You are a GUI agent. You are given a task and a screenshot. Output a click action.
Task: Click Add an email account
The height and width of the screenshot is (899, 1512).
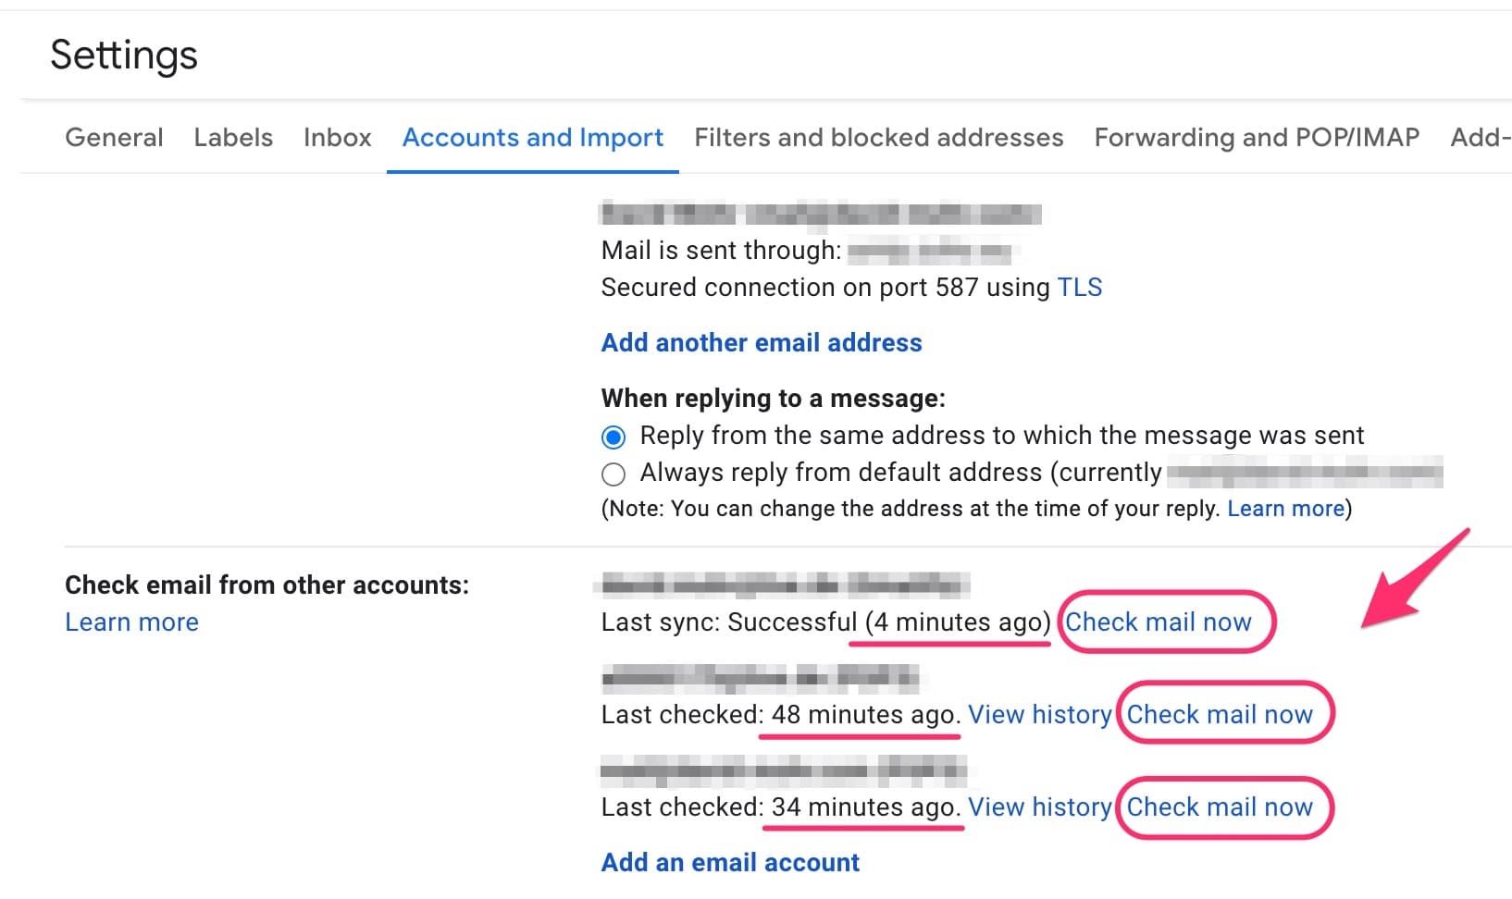click(728, 861)
